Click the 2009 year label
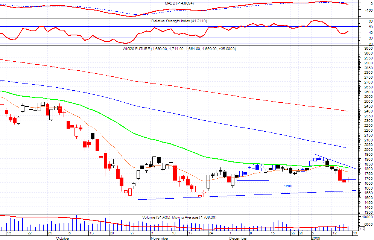374x240 pixels. pyautogui.click(x=316, y=238)
